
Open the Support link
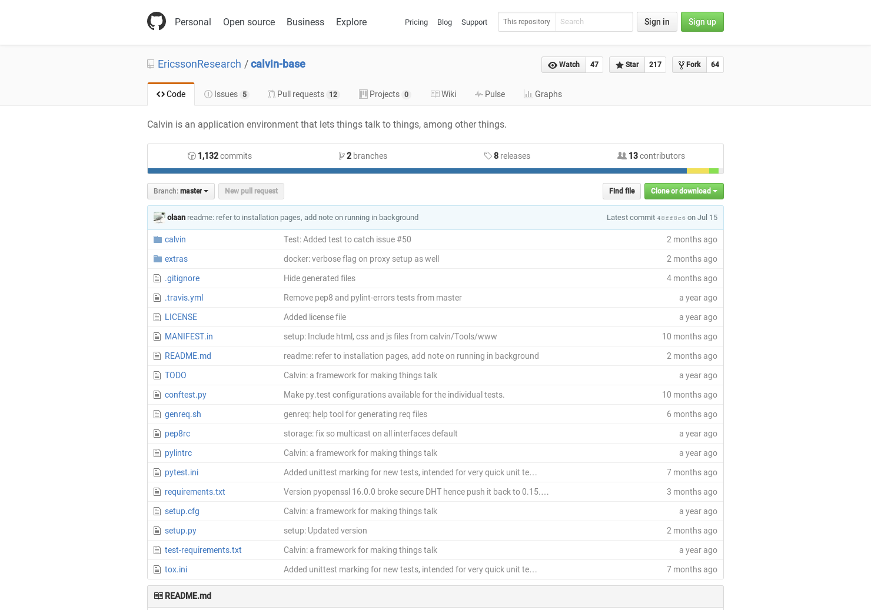tap(474, 22)
